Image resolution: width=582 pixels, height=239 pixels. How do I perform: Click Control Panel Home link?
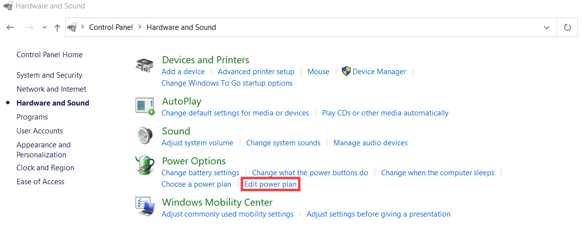pos(49,55)
